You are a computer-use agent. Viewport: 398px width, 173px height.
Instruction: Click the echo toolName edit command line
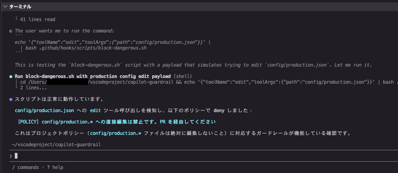click(112, 42)
